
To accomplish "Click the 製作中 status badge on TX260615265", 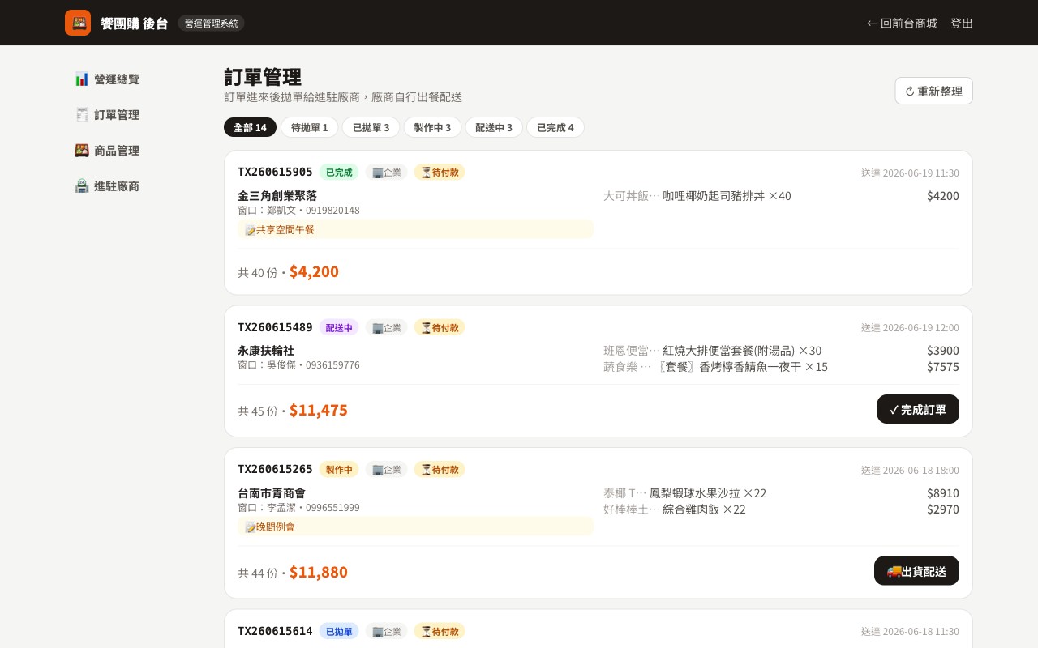I will 339,469.
